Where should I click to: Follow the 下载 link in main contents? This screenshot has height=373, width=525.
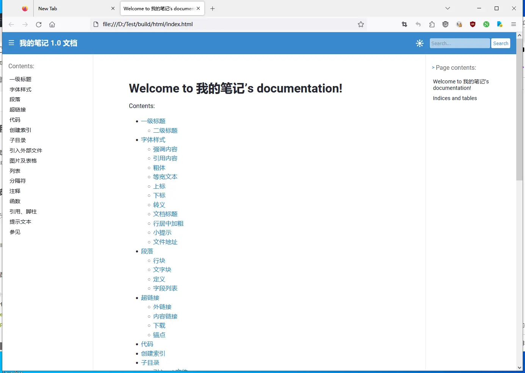[x=159, y=325]
